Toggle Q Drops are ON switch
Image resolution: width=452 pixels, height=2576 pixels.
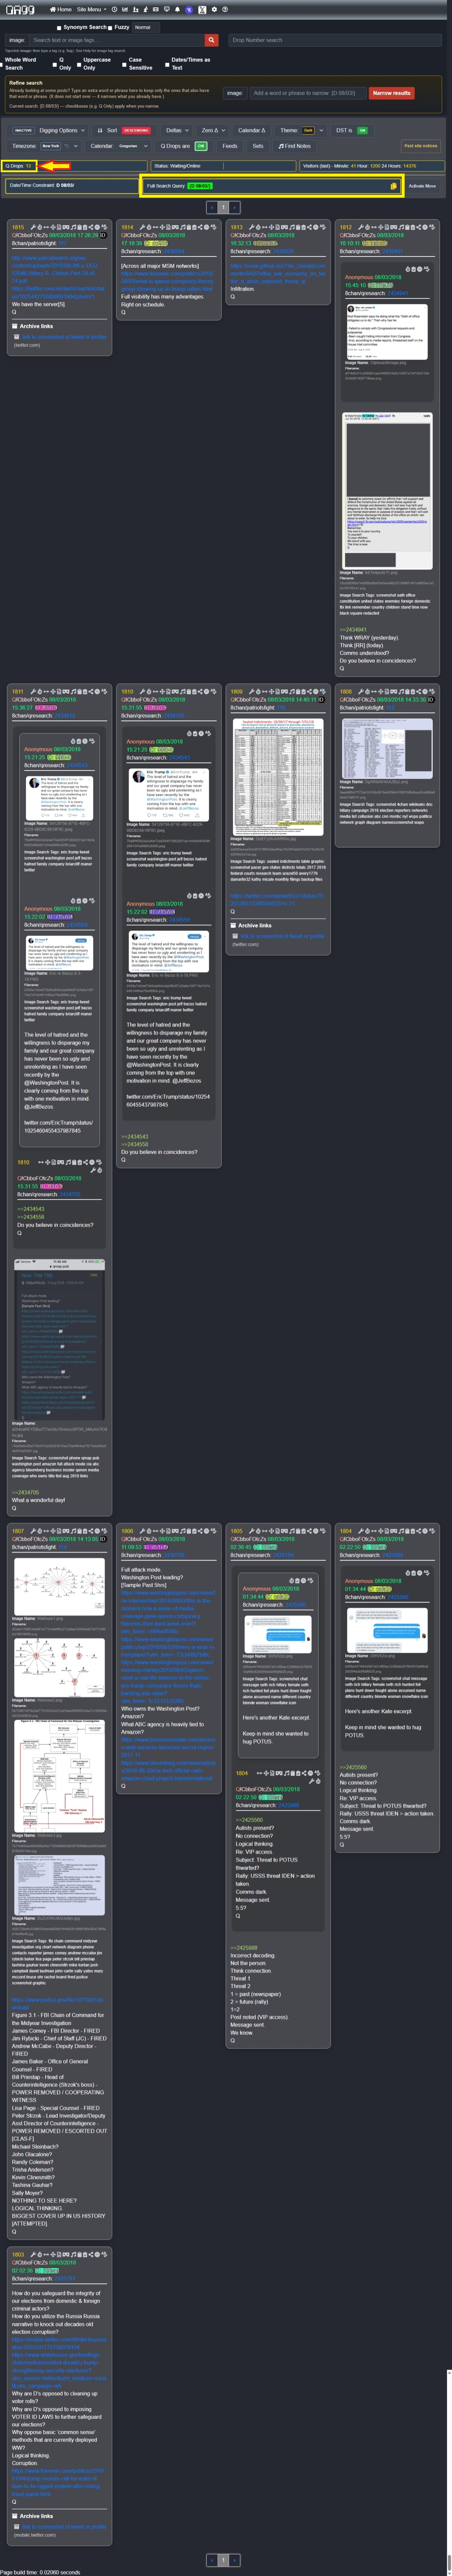pyautogui.click(x=200, y=146)
